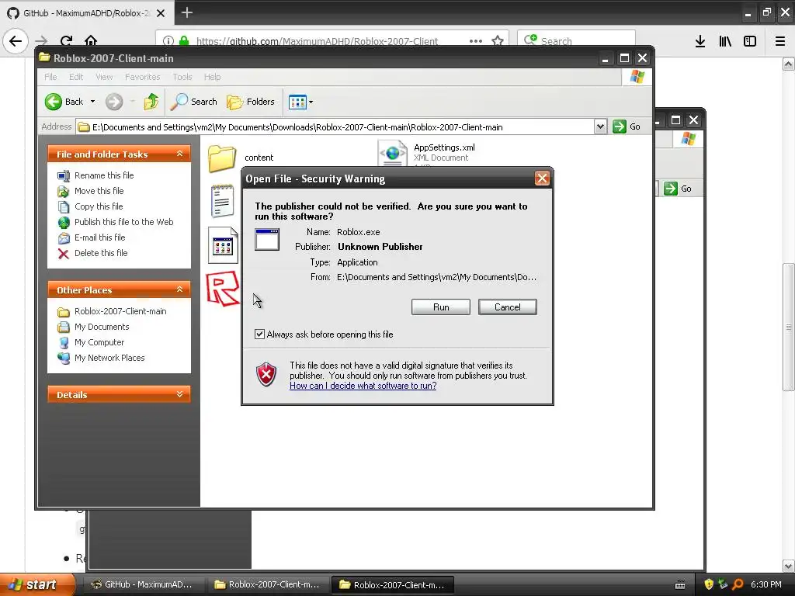Select the AppSettings.xml file icon
This screenshot has width=795, height=596.
pos(392,154)
